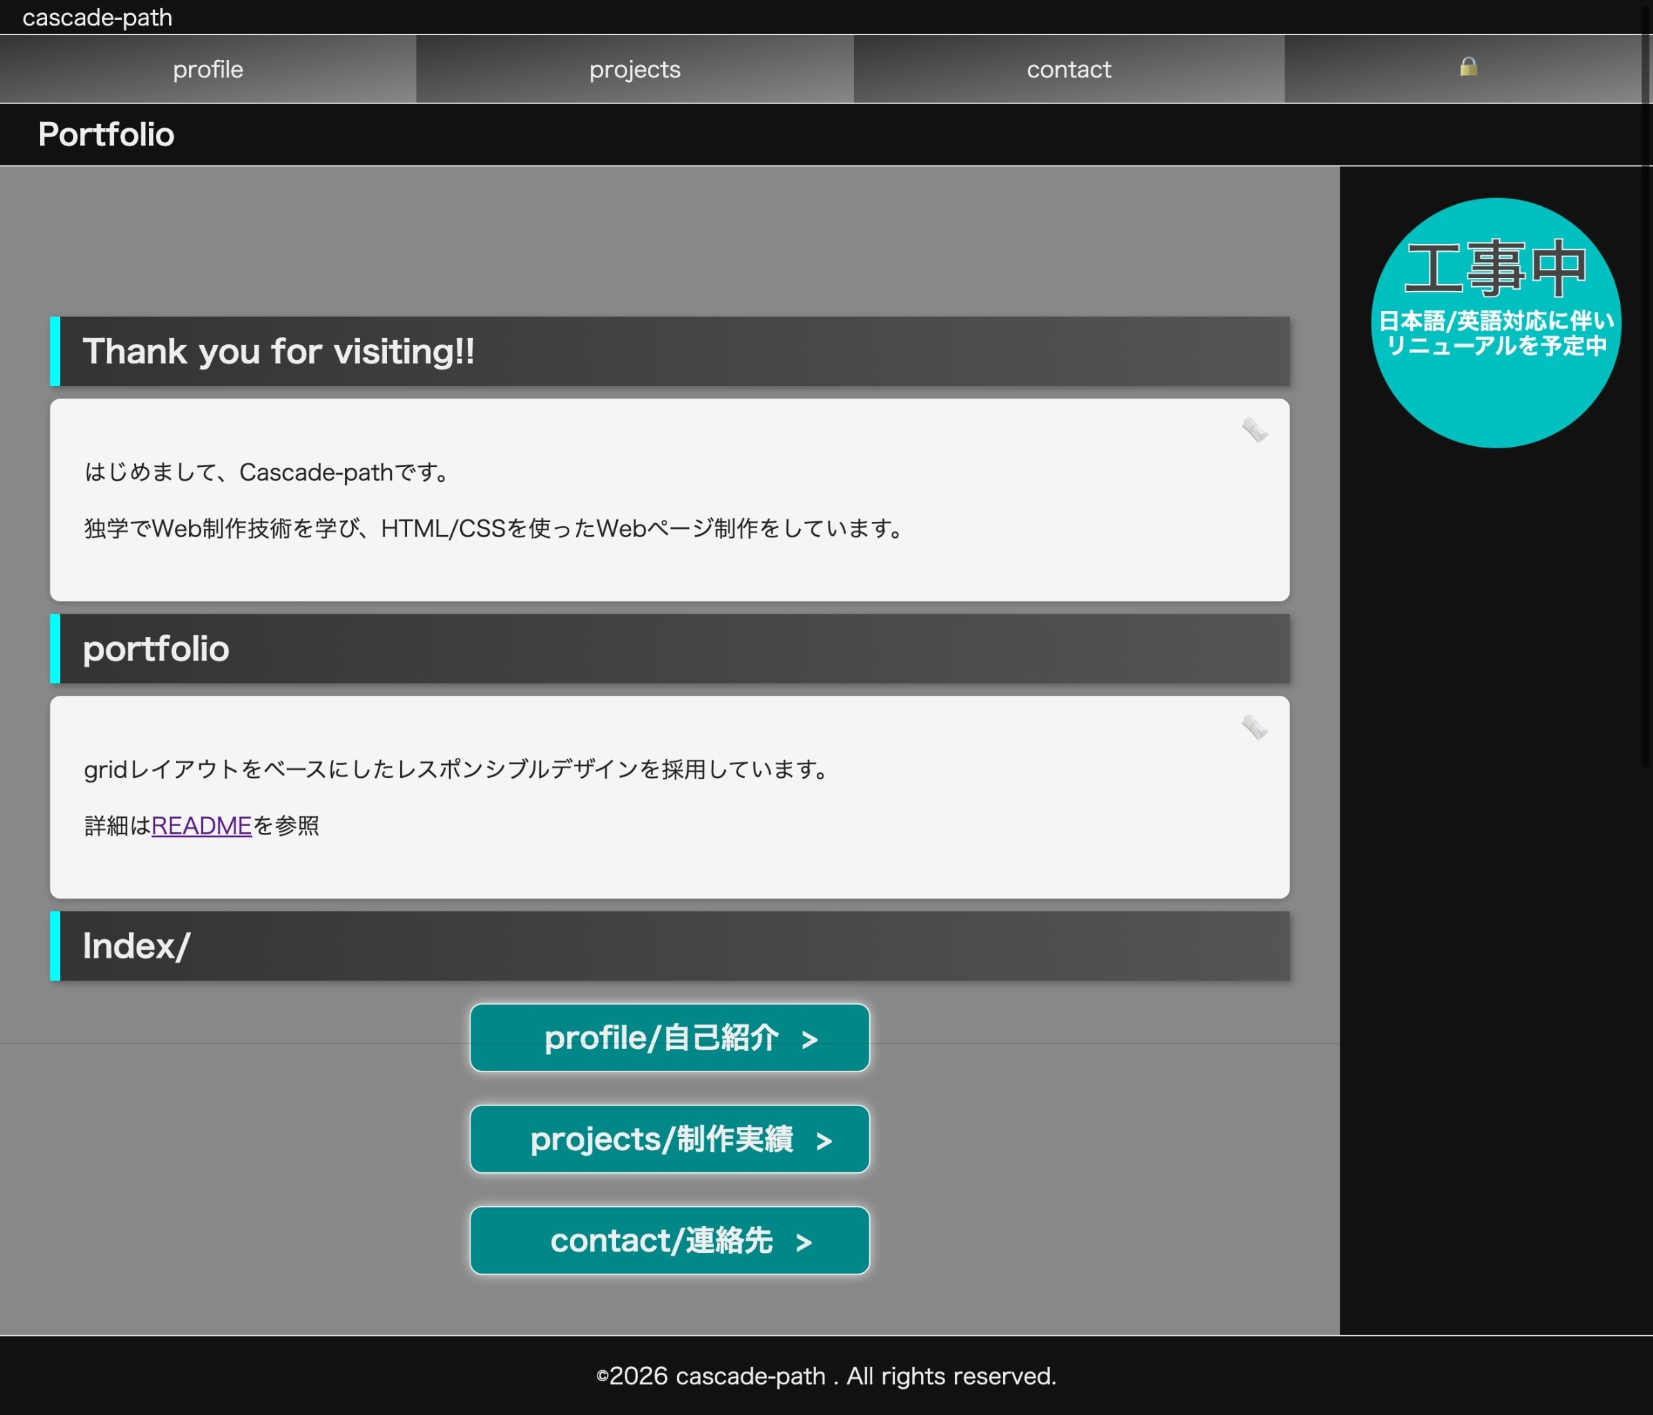Open the profile navigation tab
The image size is (1653, 1415).
[208, 70]
